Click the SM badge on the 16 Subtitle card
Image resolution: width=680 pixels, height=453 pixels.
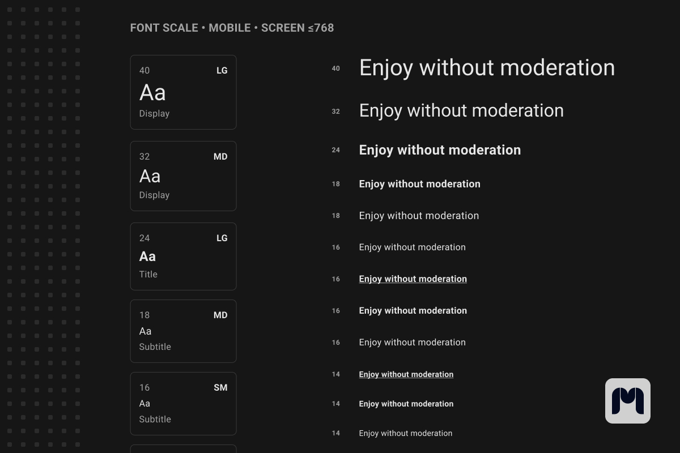click(221, 387)
